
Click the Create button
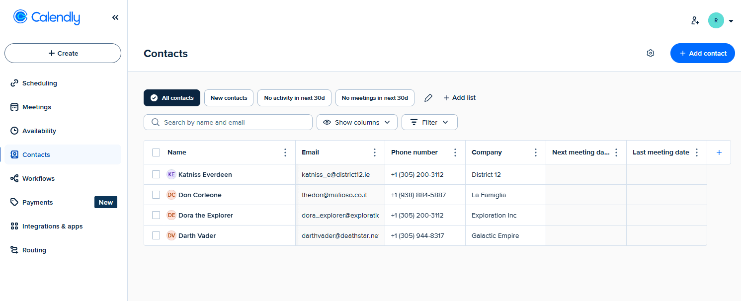point(63,53)
